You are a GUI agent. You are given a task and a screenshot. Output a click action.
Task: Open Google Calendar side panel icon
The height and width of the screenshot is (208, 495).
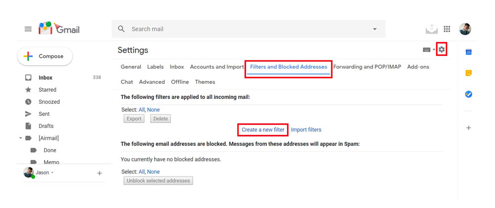point(468,52)
